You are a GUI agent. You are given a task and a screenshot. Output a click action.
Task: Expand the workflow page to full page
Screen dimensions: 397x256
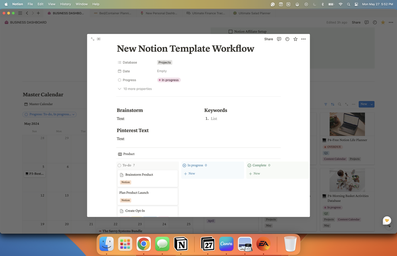coord(93,39)
